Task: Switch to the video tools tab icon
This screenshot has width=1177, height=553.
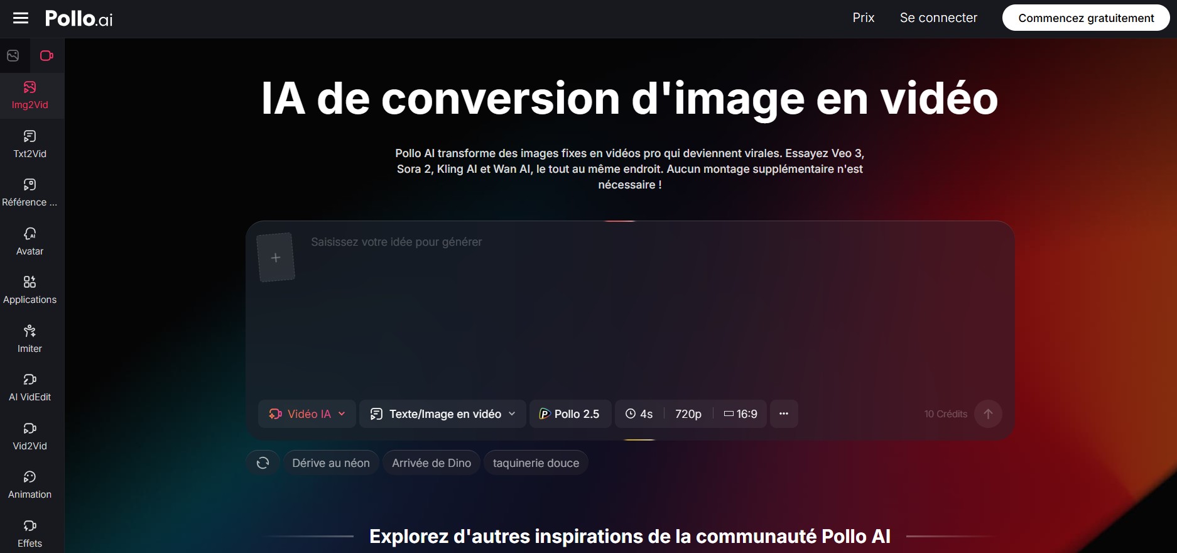Action: [x=46, y=56]
